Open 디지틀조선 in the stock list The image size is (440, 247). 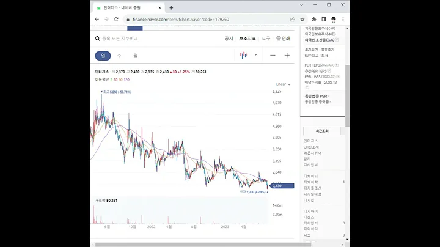coord(312,188)
